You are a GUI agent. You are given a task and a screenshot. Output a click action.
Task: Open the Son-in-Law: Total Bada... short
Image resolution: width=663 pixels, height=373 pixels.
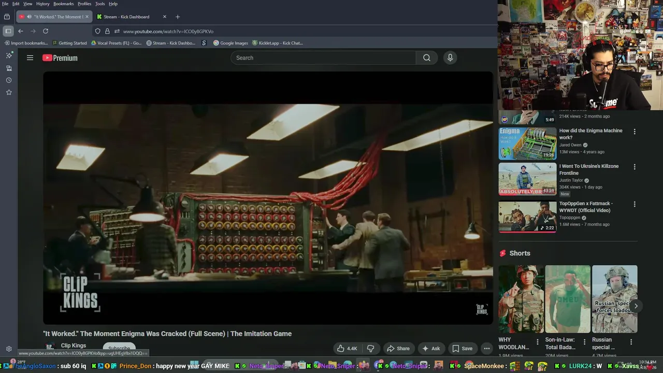568,299
